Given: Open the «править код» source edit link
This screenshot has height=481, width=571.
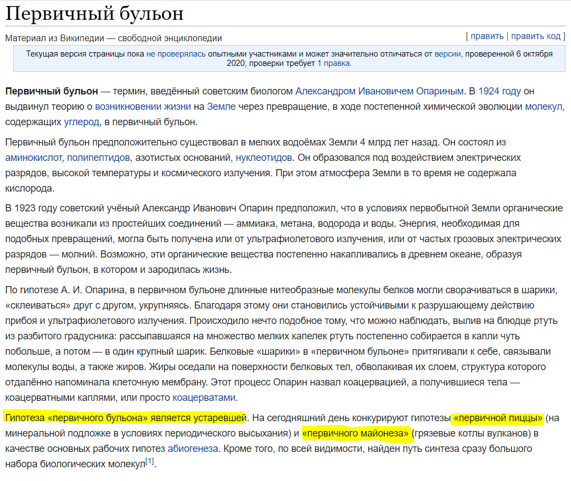Looking at the screenshot, I should point(536,36).
